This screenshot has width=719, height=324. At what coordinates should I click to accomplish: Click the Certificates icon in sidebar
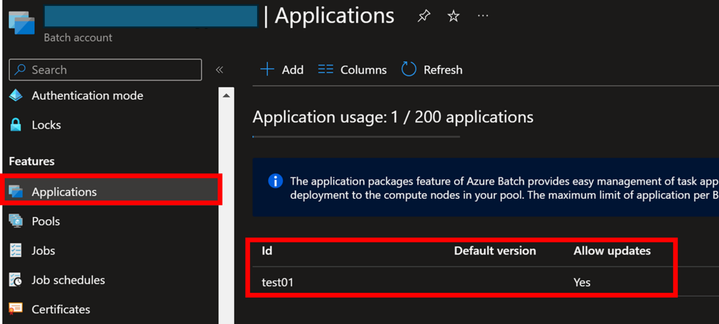pyautogui.click(x=16, y=309)
